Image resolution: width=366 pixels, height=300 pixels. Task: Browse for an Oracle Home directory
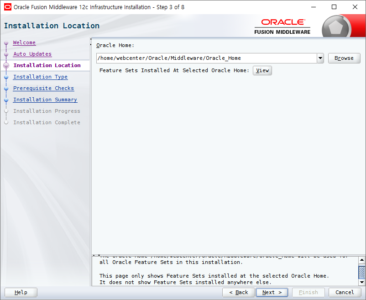pos(344,58)
